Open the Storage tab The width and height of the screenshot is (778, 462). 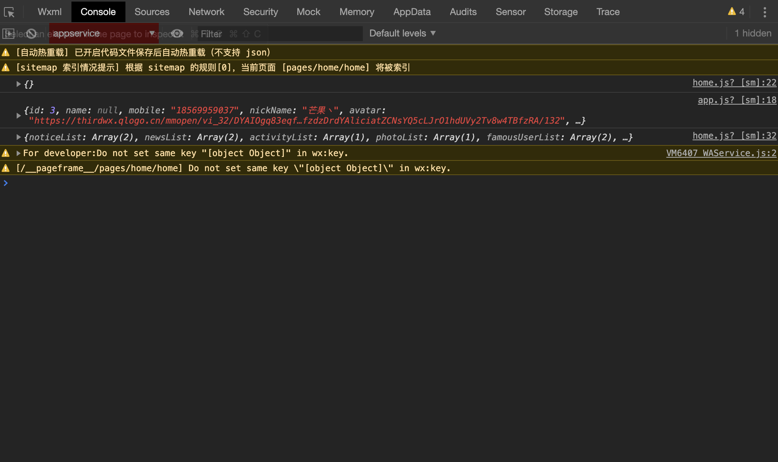coord(560,12)
